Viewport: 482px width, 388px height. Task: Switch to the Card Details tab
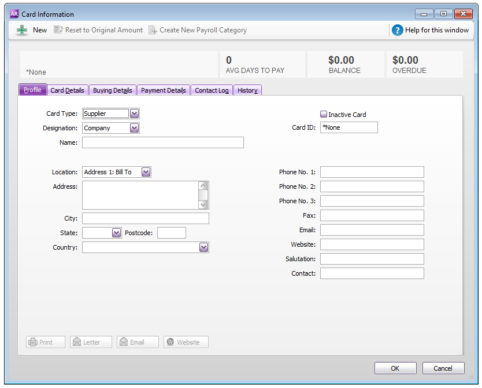point(67,90)
